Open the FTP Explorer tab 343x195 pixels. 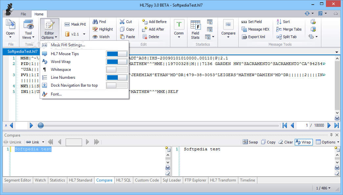195,180
